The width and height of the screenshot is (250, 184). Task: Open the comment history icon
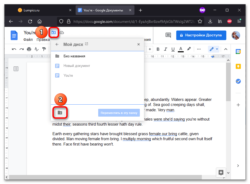168,35
